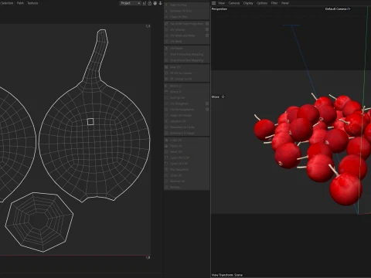Click the UV Rectangularize icon
This screenshot has height=278, width=371.
pos(166,110)
